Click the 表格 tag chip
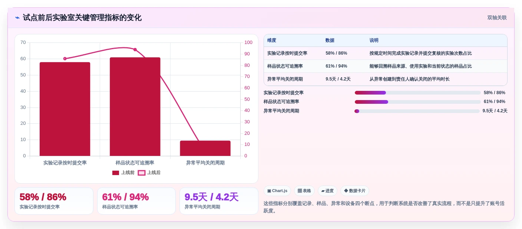 click(304, 191)
